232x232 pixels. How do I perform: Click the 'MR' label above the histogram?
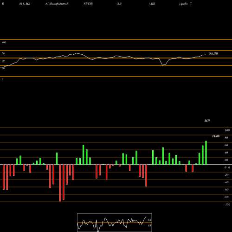point(207,121)
